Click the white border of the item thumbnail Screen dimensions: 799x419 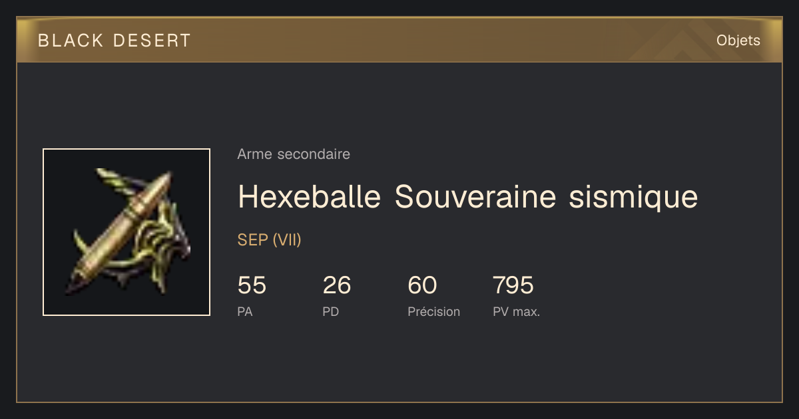(x=127, y=149)
